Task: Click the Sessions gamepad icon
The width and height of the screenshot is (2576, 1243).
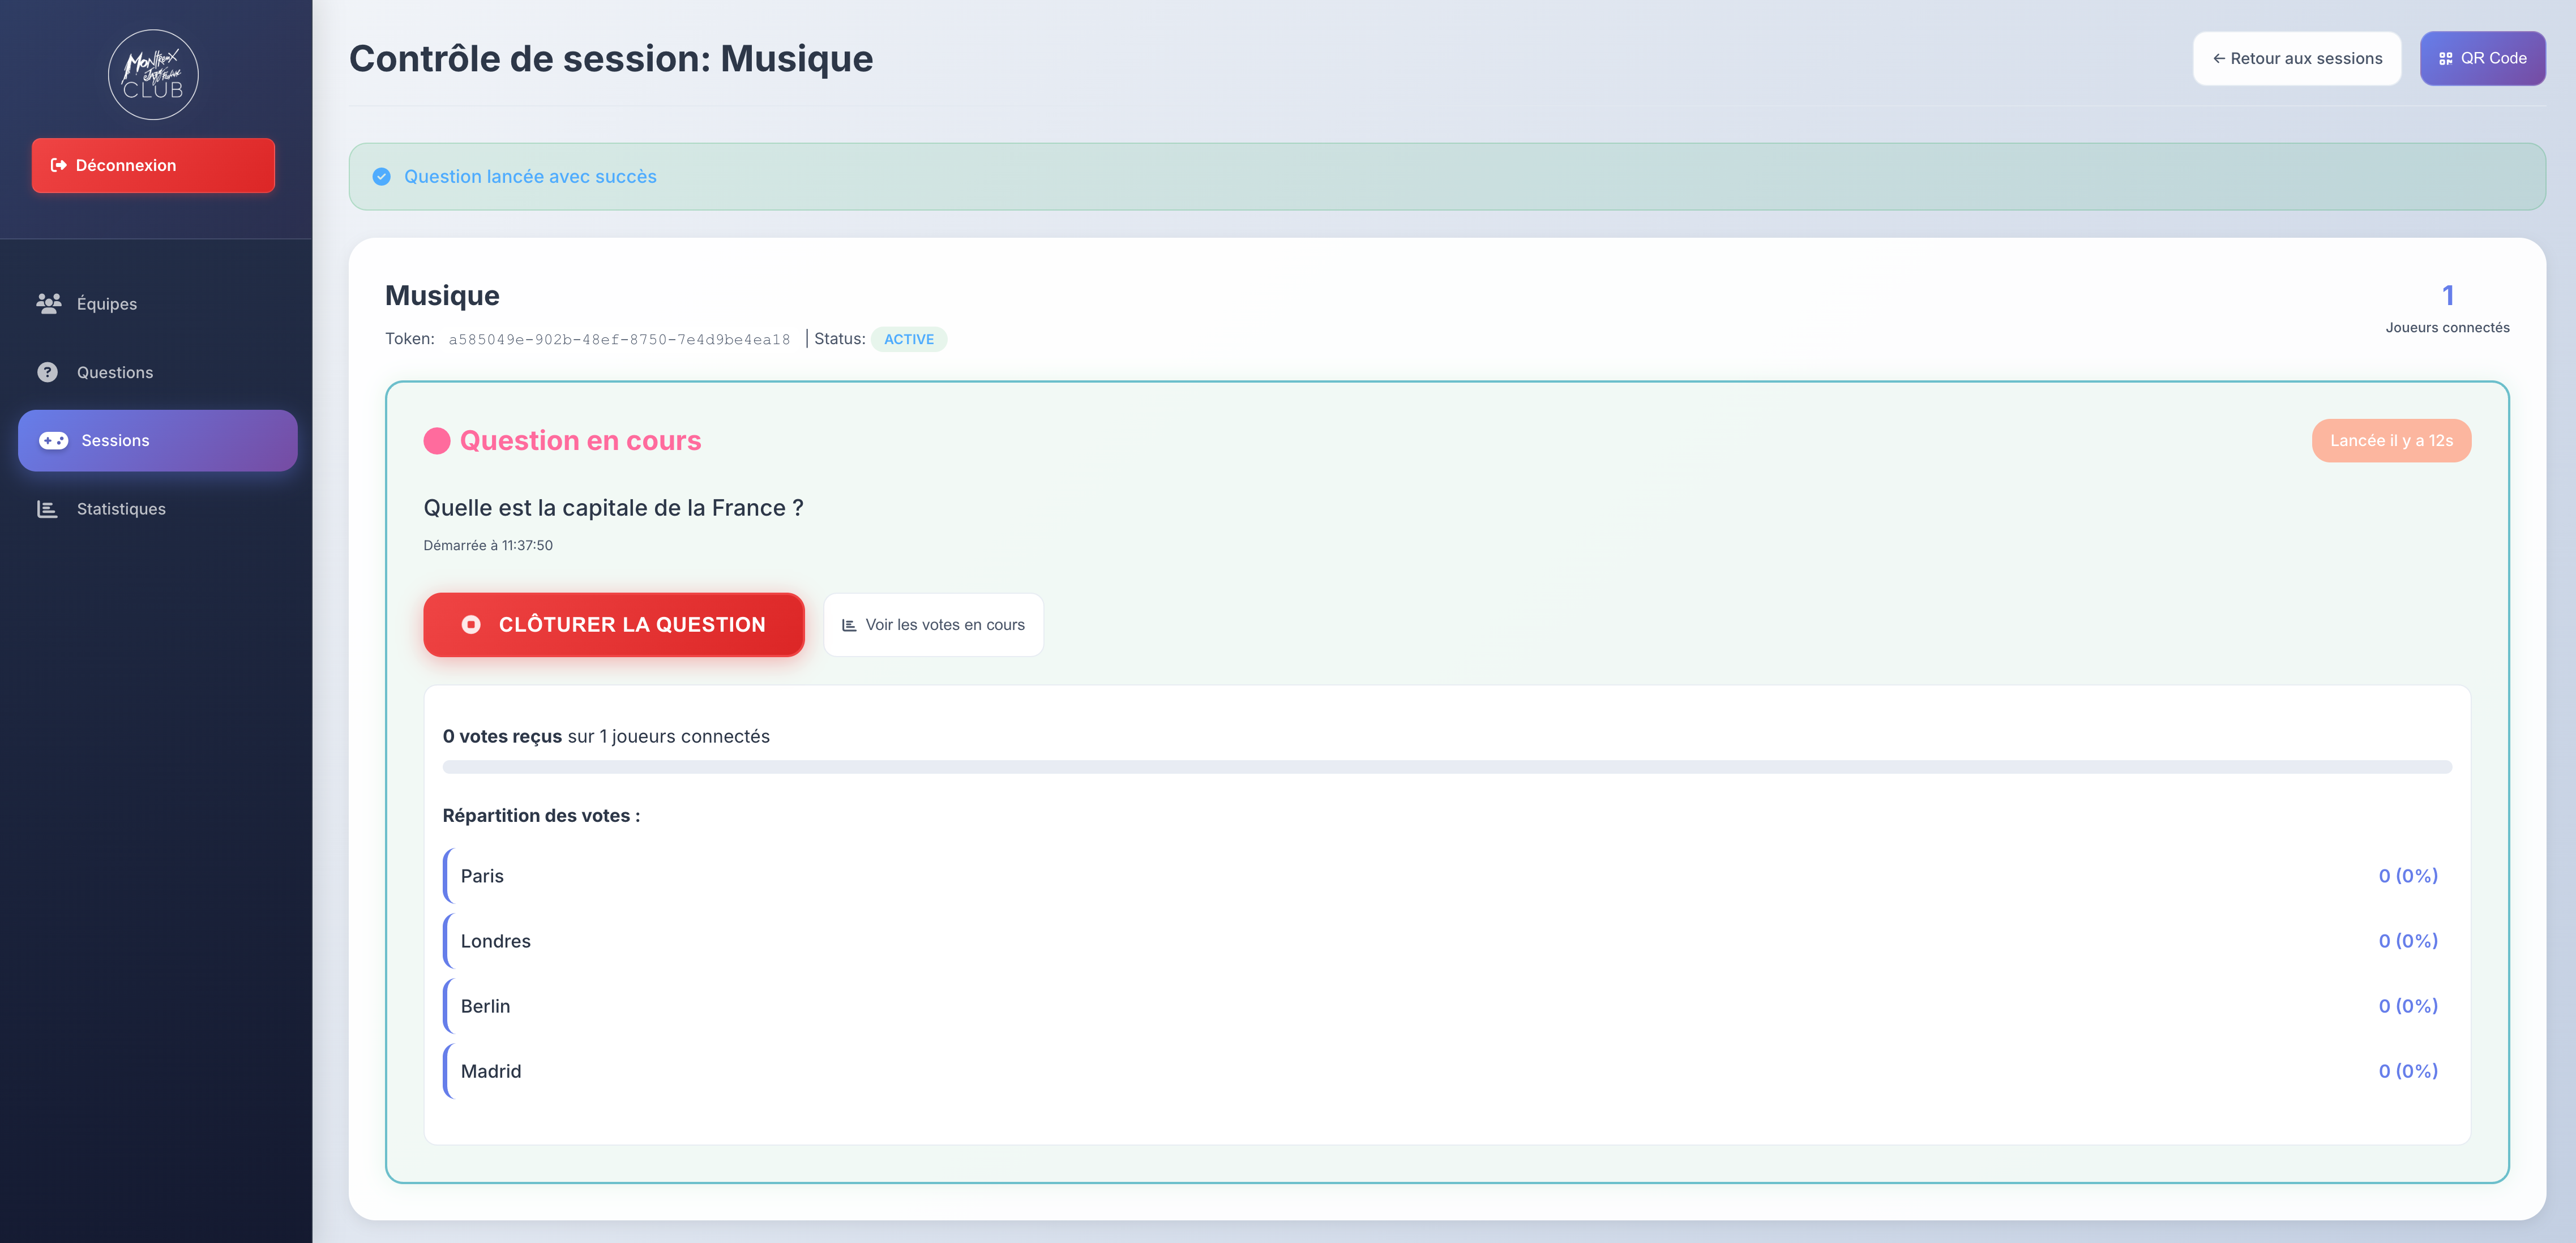Action: pyautogui.click(x=52, y=440)
